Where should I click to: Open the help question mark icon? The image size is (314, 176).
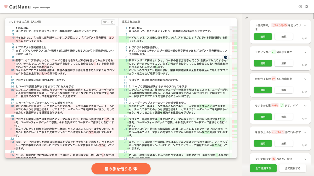pos(300,7)
